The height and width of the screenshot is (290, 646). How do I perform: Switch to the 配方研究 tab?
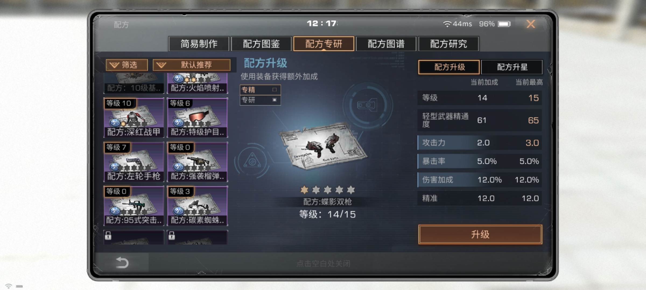[x=448, y=44]
